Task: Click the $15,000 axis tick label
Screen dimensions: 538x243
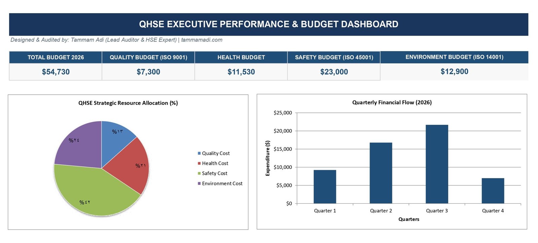Action: point(283,149)
